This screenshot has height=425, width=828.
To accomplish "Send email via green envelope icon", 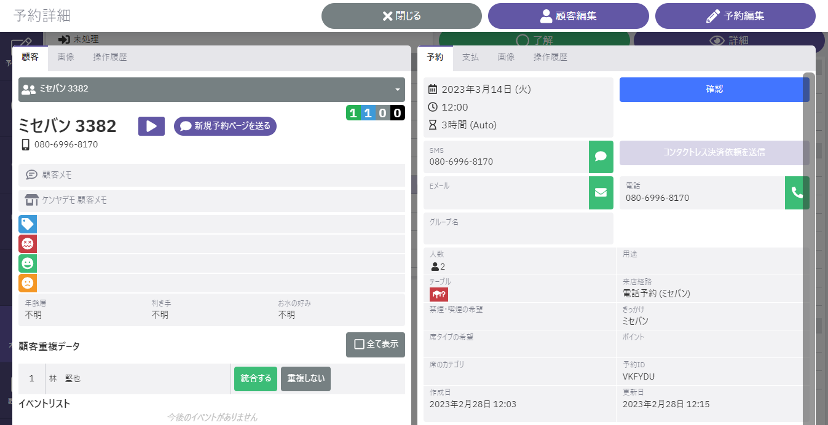I will (x=601, y=193).
